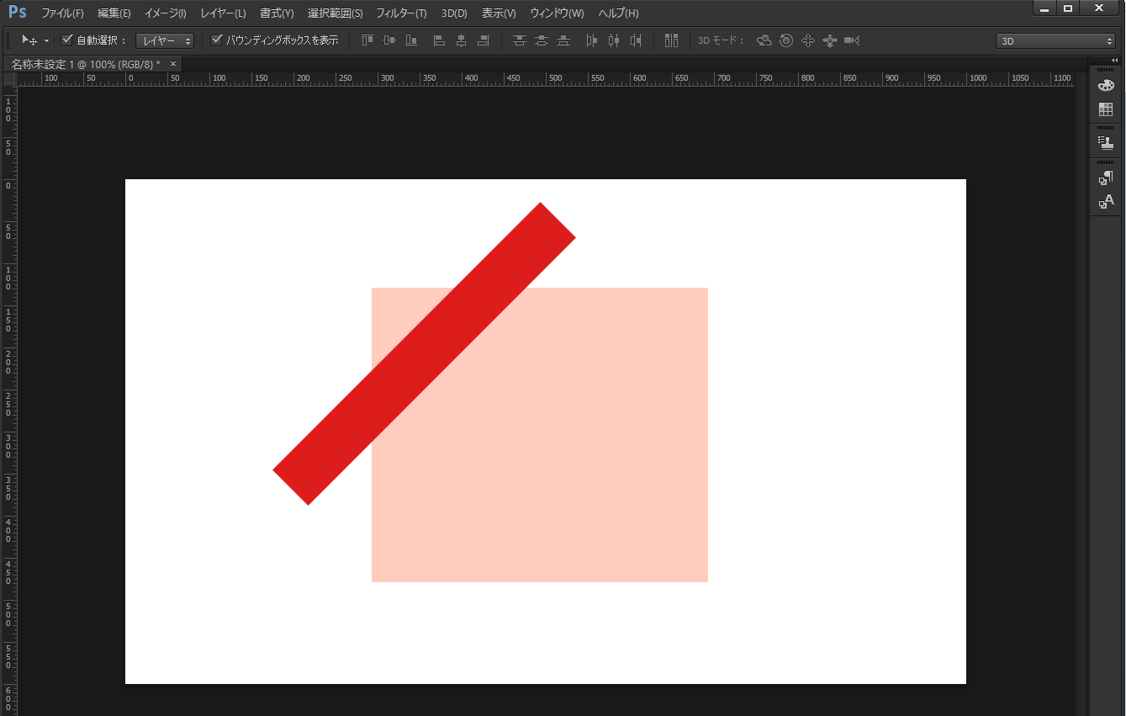
Task: Select the 名称未設定 1 document tab
Action: pyautogui.click(x=85, y=64)
